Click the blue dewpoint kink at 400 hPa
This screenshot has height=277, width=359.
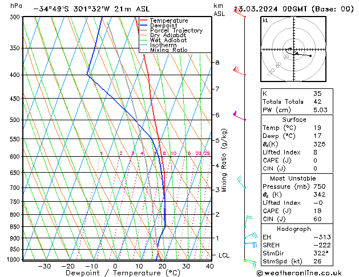[x=87, y=75]
